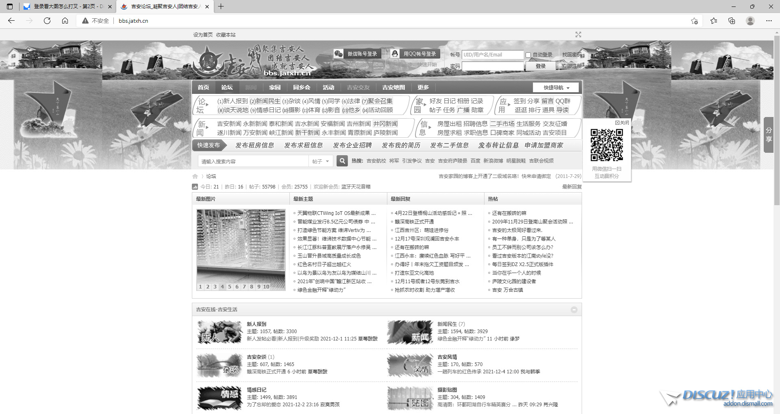
Task: Click the 登录 login button
Action: coord(541,66)
